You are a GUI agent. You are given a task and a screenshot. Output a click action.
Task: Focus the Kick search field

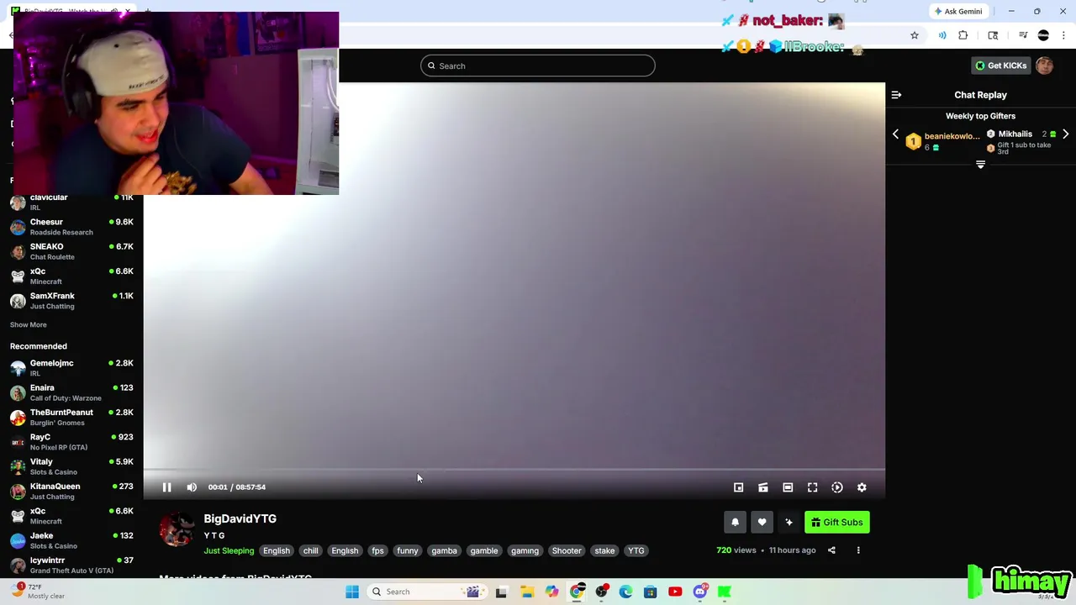click(x=538, y=66)
